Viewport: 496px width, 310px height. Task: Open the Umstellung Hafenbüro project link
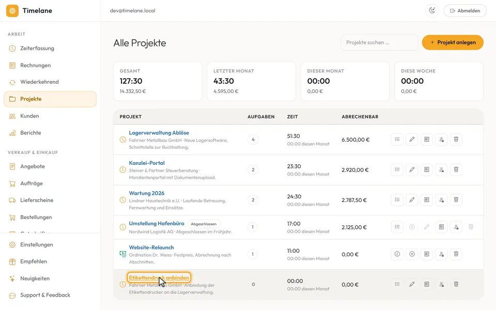157,223
